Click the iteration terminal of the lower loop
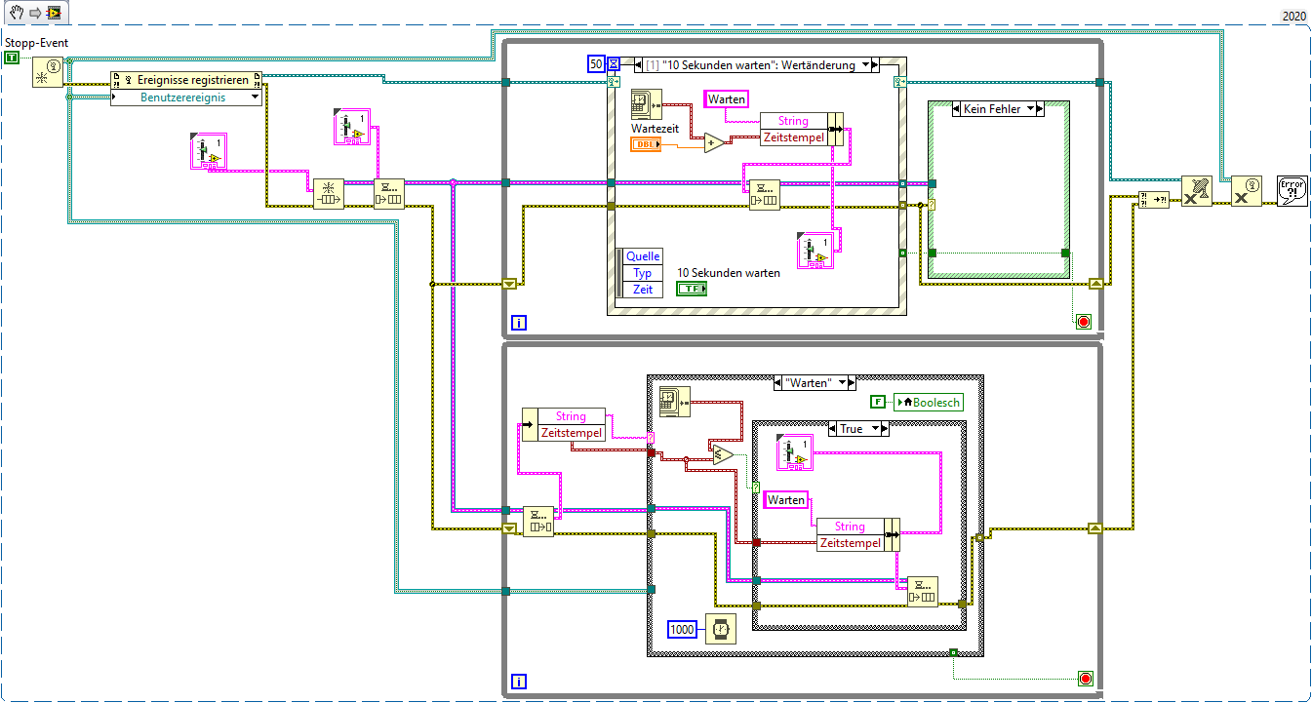1312x703 pixels. click(519, 682)
